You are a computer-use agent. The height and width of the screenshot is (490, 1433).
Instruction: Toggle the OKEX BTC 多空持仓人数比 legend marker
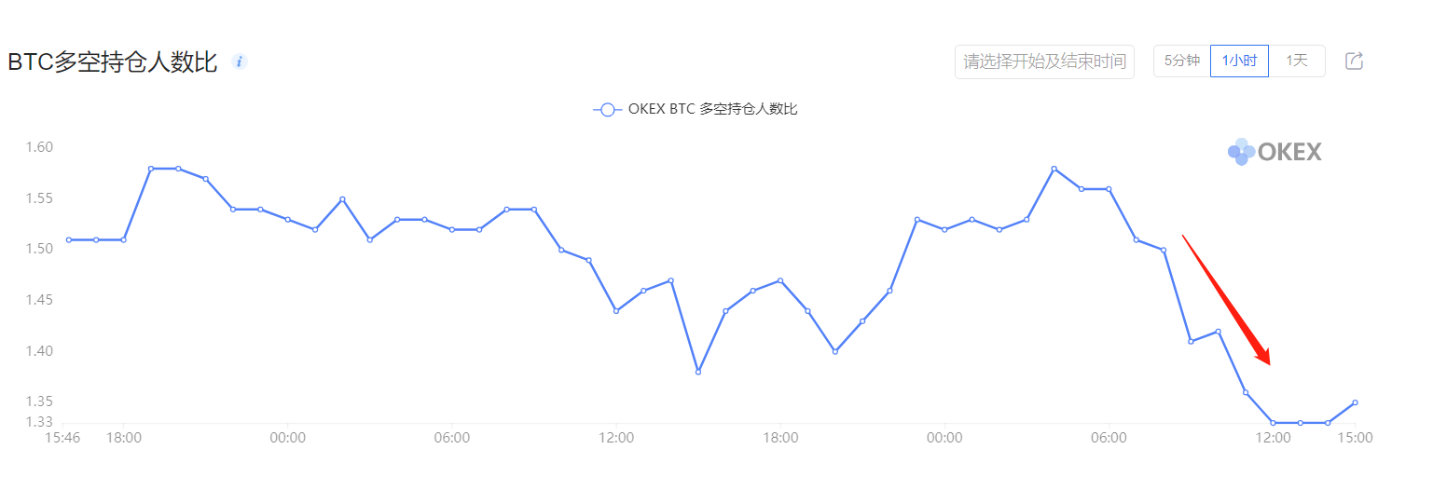pyautogui.click(x=607, y=109)
